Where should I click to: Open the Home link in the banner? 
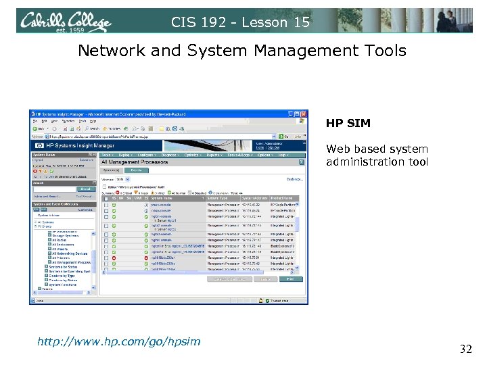(x=260, y=147)
